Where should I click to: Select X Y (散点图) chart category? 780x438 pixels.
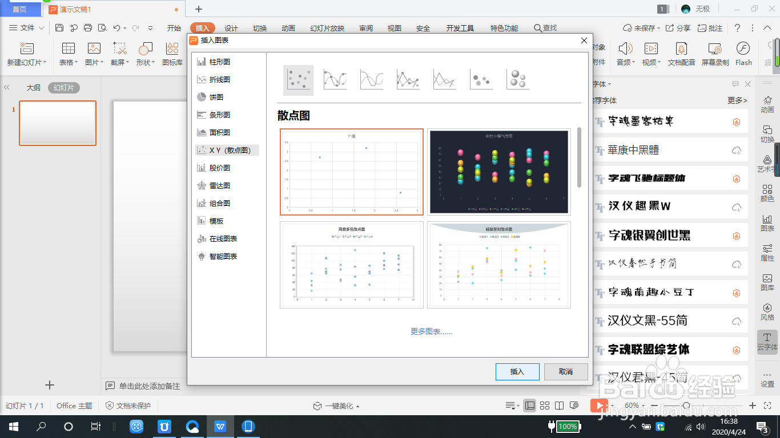point(227,150)
